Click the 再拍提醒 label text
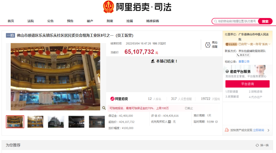The width and height of the screenshot is (276, 153). pyautogui.click(x=214, y=45)
